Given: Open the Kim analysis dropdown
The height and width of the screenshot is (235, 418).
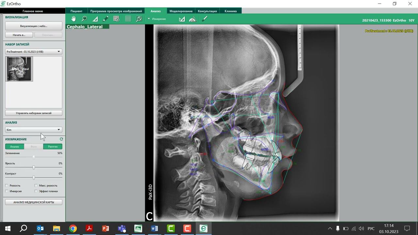Looking at the screenshot, I should (x=34, y=130).
